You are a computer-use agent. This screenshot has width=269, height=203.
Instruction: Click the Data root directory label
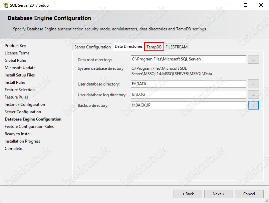pyautogui.click(x=95, y=60)
